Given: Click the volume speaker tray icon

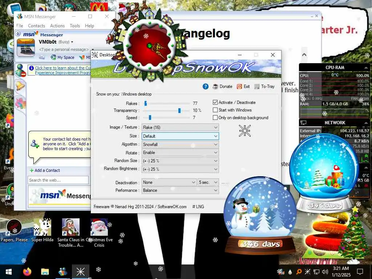Looking at the screenshot, I should pyautogui.click(x=325, y=272).
